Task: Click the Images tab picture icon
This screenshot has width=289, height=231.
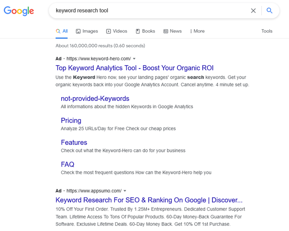Action: (78, 31)
